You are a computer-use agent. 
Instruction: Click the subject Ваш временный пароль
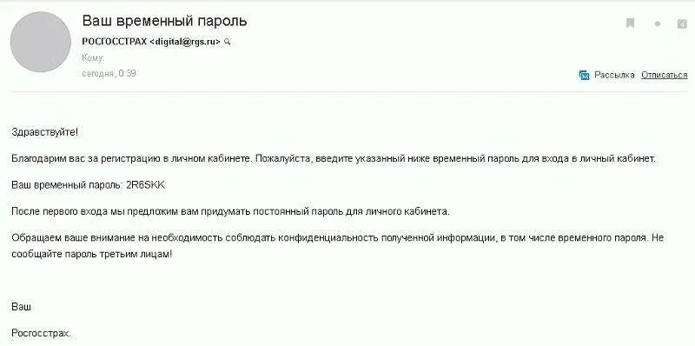point(164,21)
